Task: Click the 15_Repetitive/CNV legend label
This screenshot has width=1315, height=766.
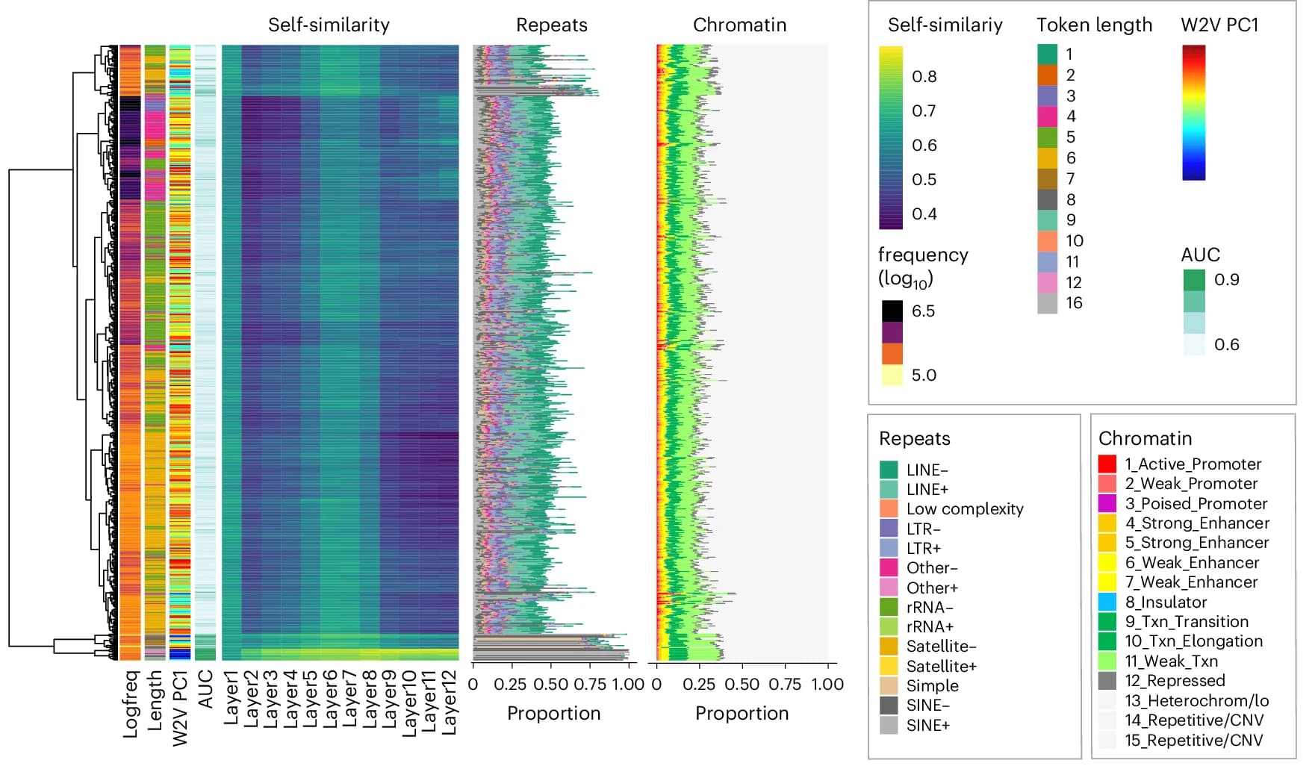Action: pos(1194,740)
